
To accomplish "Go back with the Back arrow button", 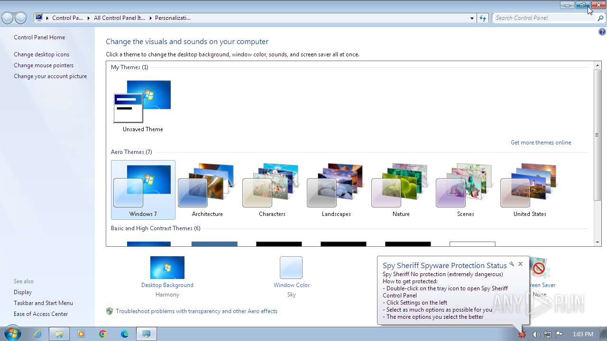I will pos(8,18).
